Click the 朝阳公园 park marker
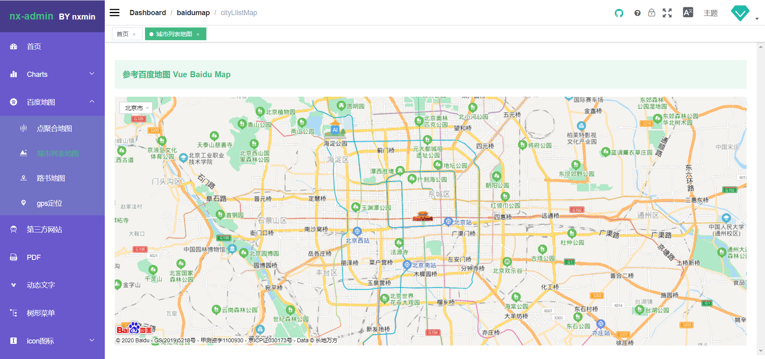 coord(496,176)
